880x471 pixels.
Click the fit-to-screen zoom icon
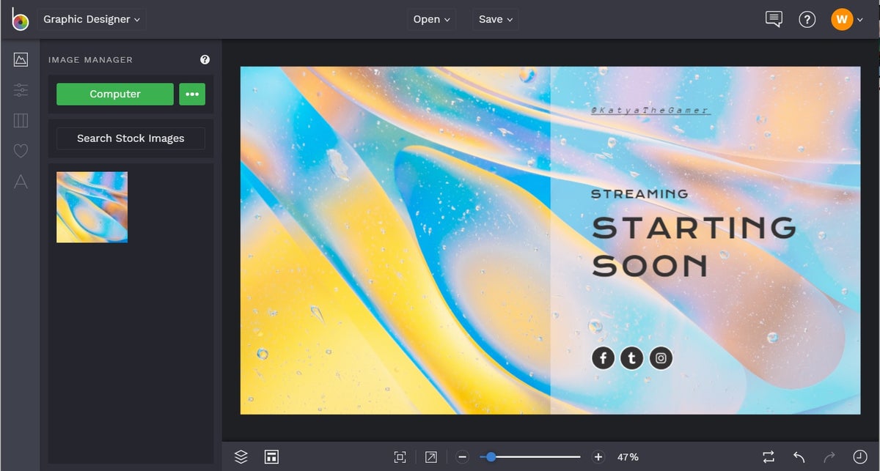(x=400, y=456)
